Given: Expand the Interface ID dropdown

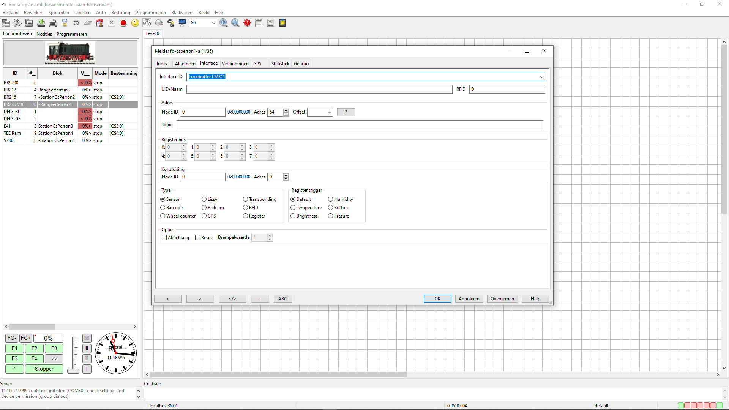Looking at the screenshot, I should pyautogui.click(x=541, y=77).
